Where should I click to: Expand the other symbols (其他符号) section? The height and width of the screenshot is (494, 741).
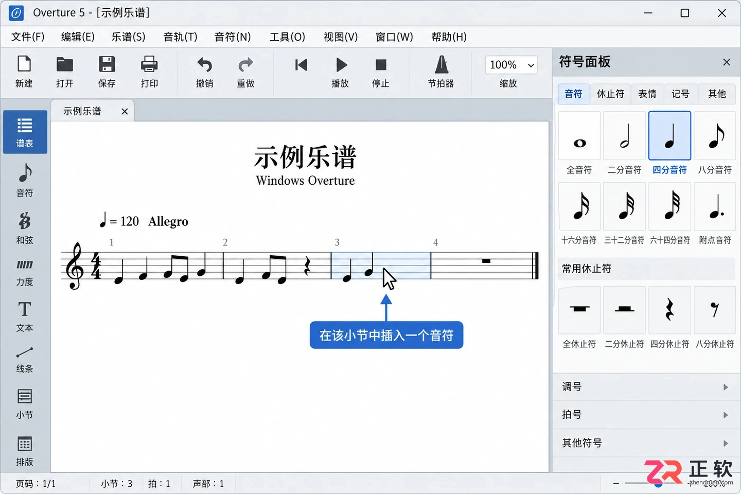pyautogui.click(x=646, y=443)
